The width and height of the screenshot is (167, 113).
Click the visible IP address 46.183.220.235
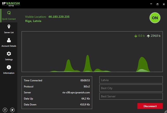(59, 17)
